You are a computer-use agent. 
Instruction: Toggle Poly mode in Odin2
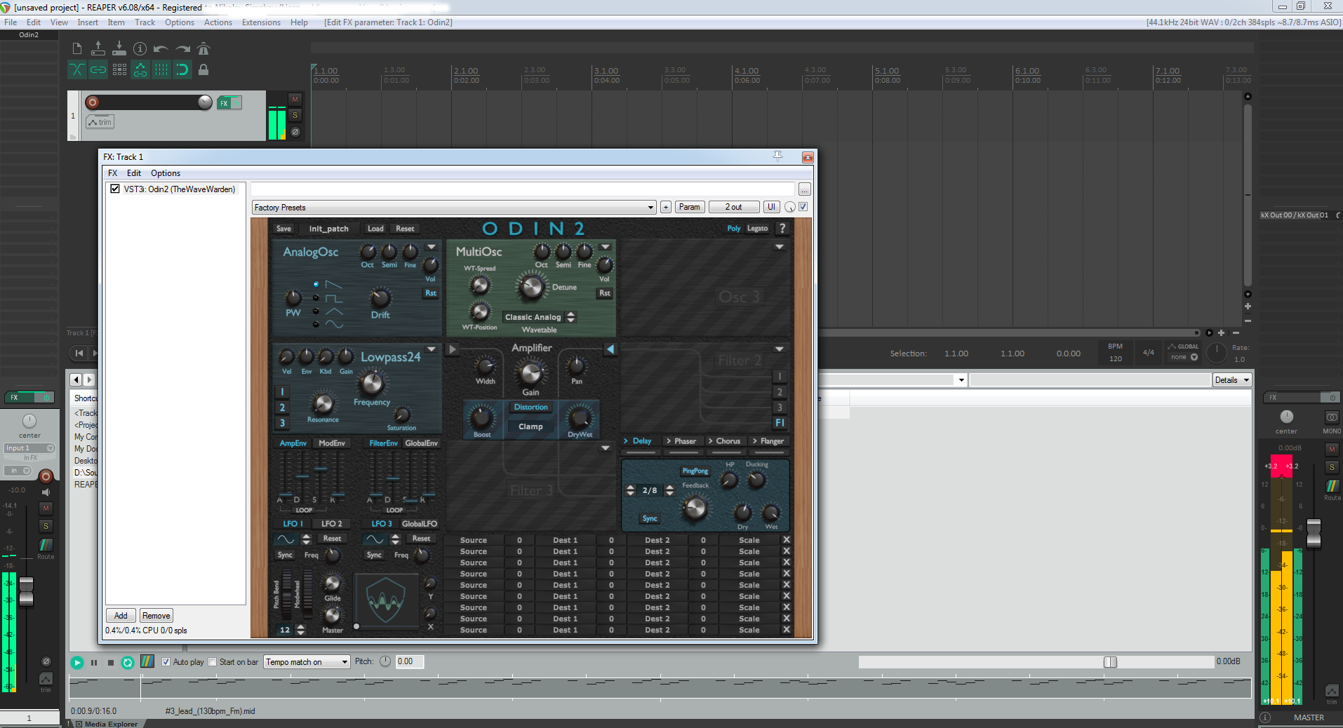(x=733, y=229)
